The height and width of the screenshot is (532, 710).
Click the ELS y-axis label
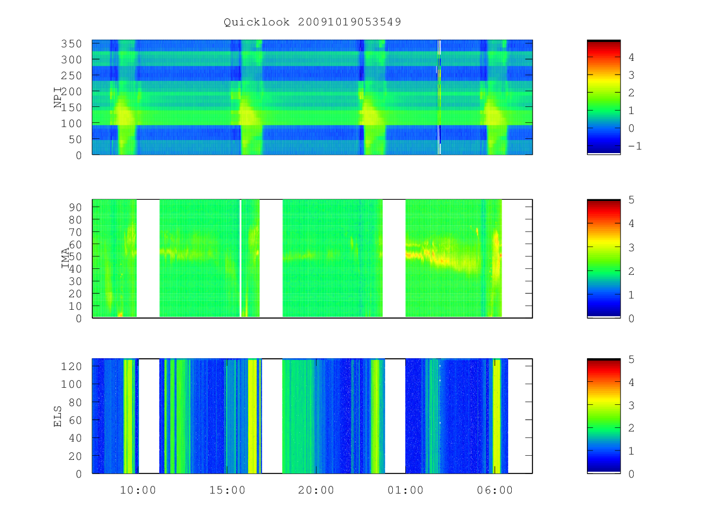[x=58, y=416]
